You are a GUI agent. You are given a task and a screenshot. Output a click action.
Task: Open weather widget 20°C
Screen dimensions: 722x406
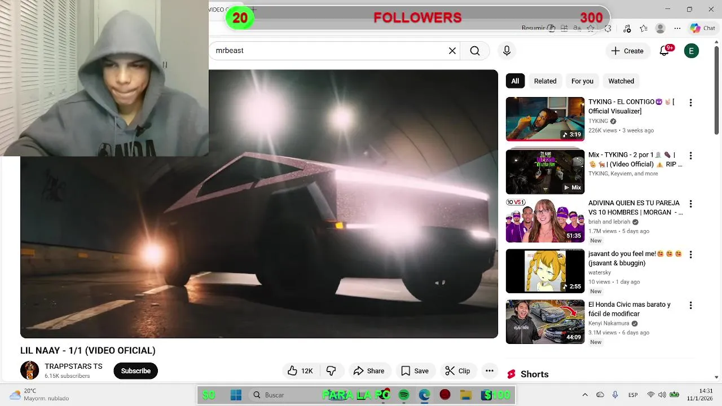[38, 395]
